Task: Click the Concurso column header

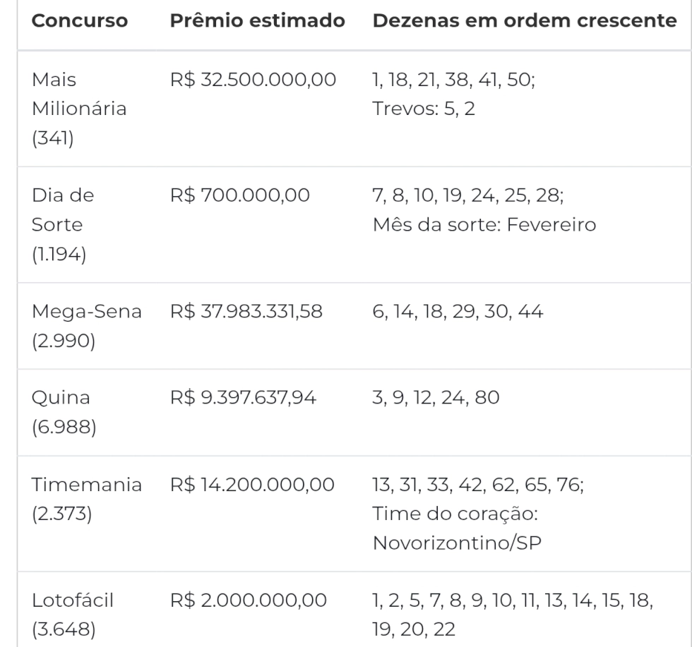Action: tap(80, 20)
